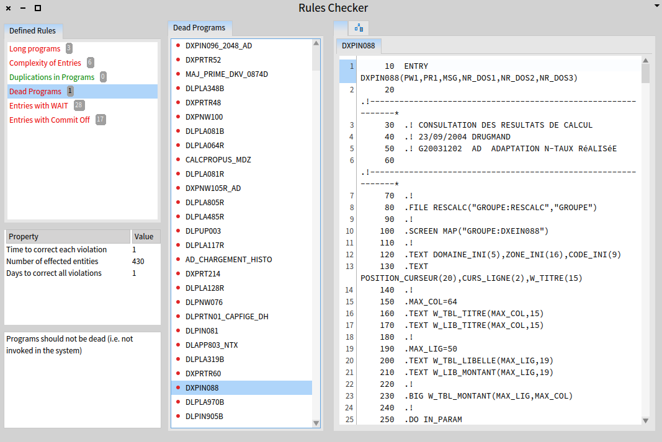
Task: Click the Property column header
Action: click(x=24, y=237)
